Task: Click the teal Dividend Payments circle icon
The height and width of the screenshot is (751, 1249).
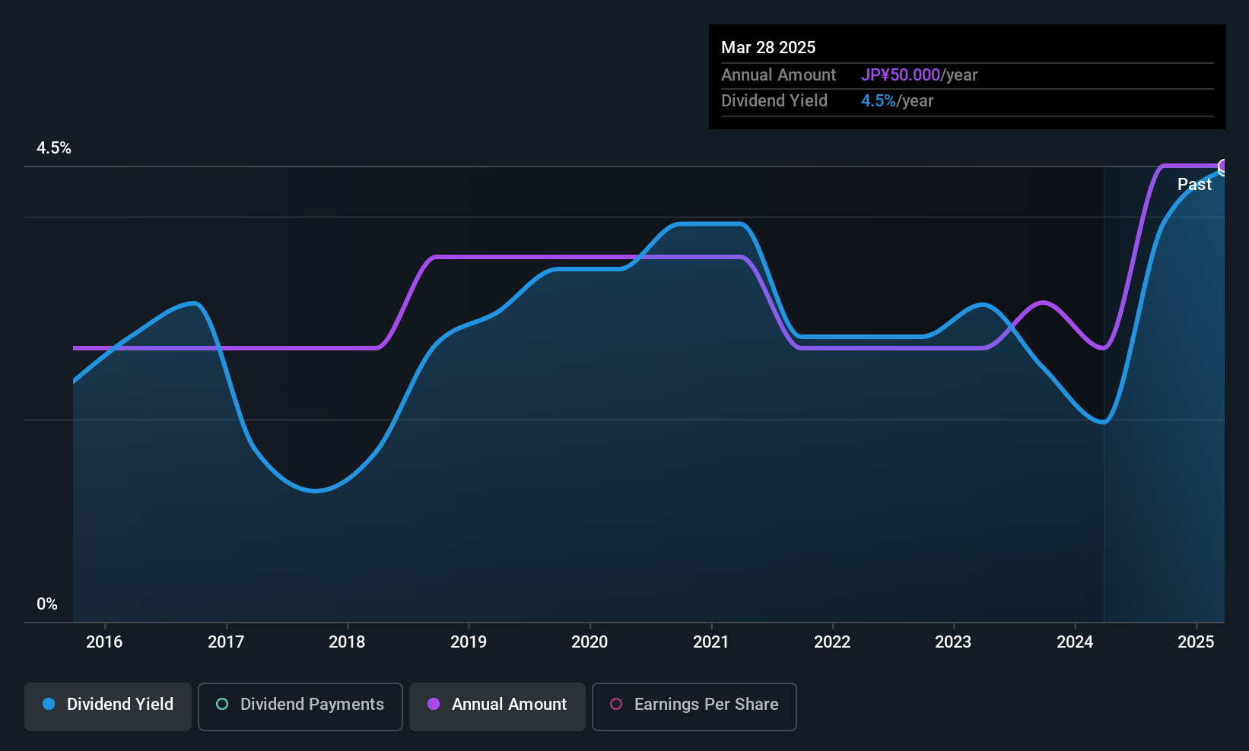Action: (222, 704)
